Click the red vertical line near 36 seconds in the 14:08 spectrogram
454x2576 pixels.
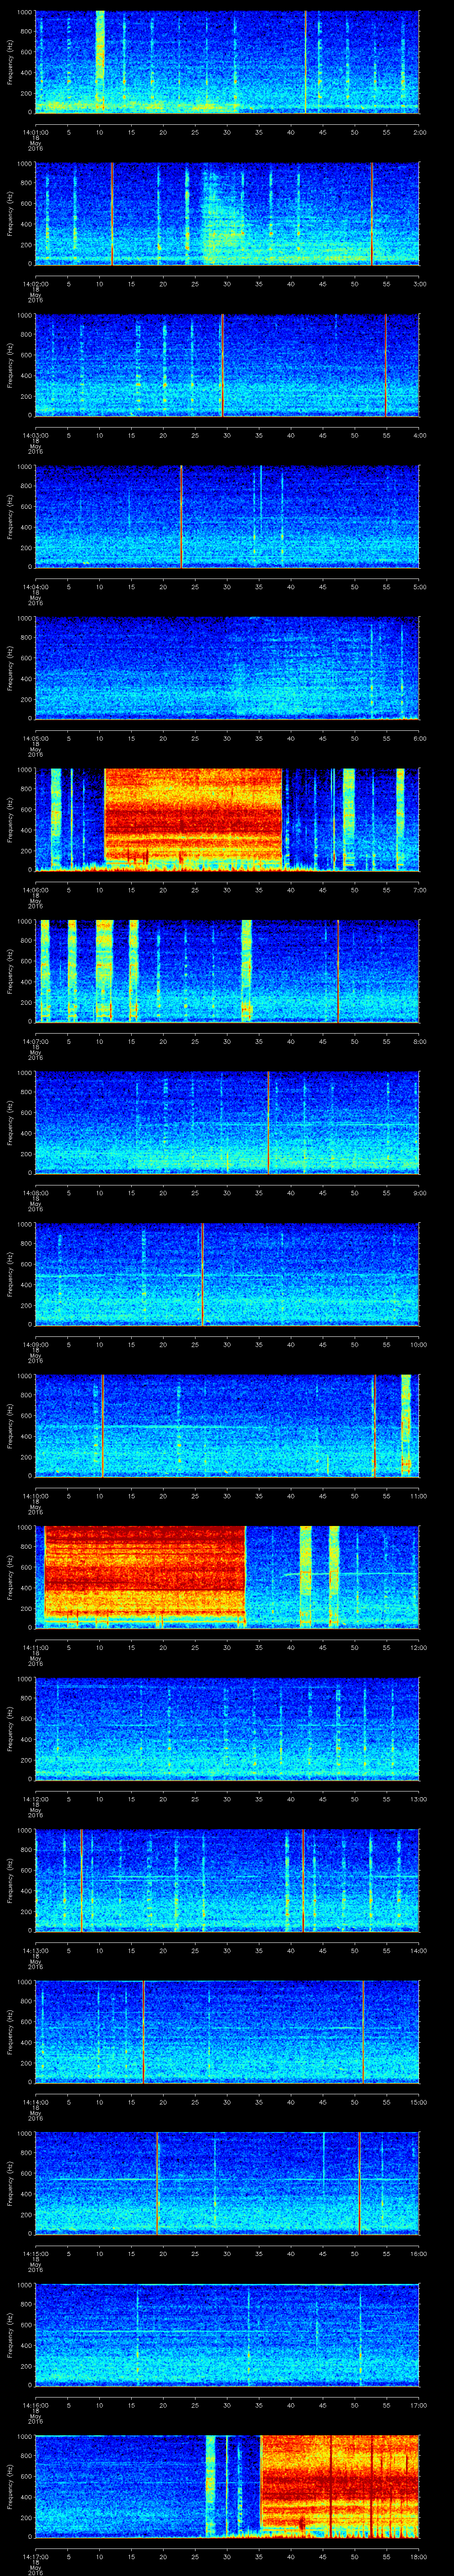coord(267,1122)
